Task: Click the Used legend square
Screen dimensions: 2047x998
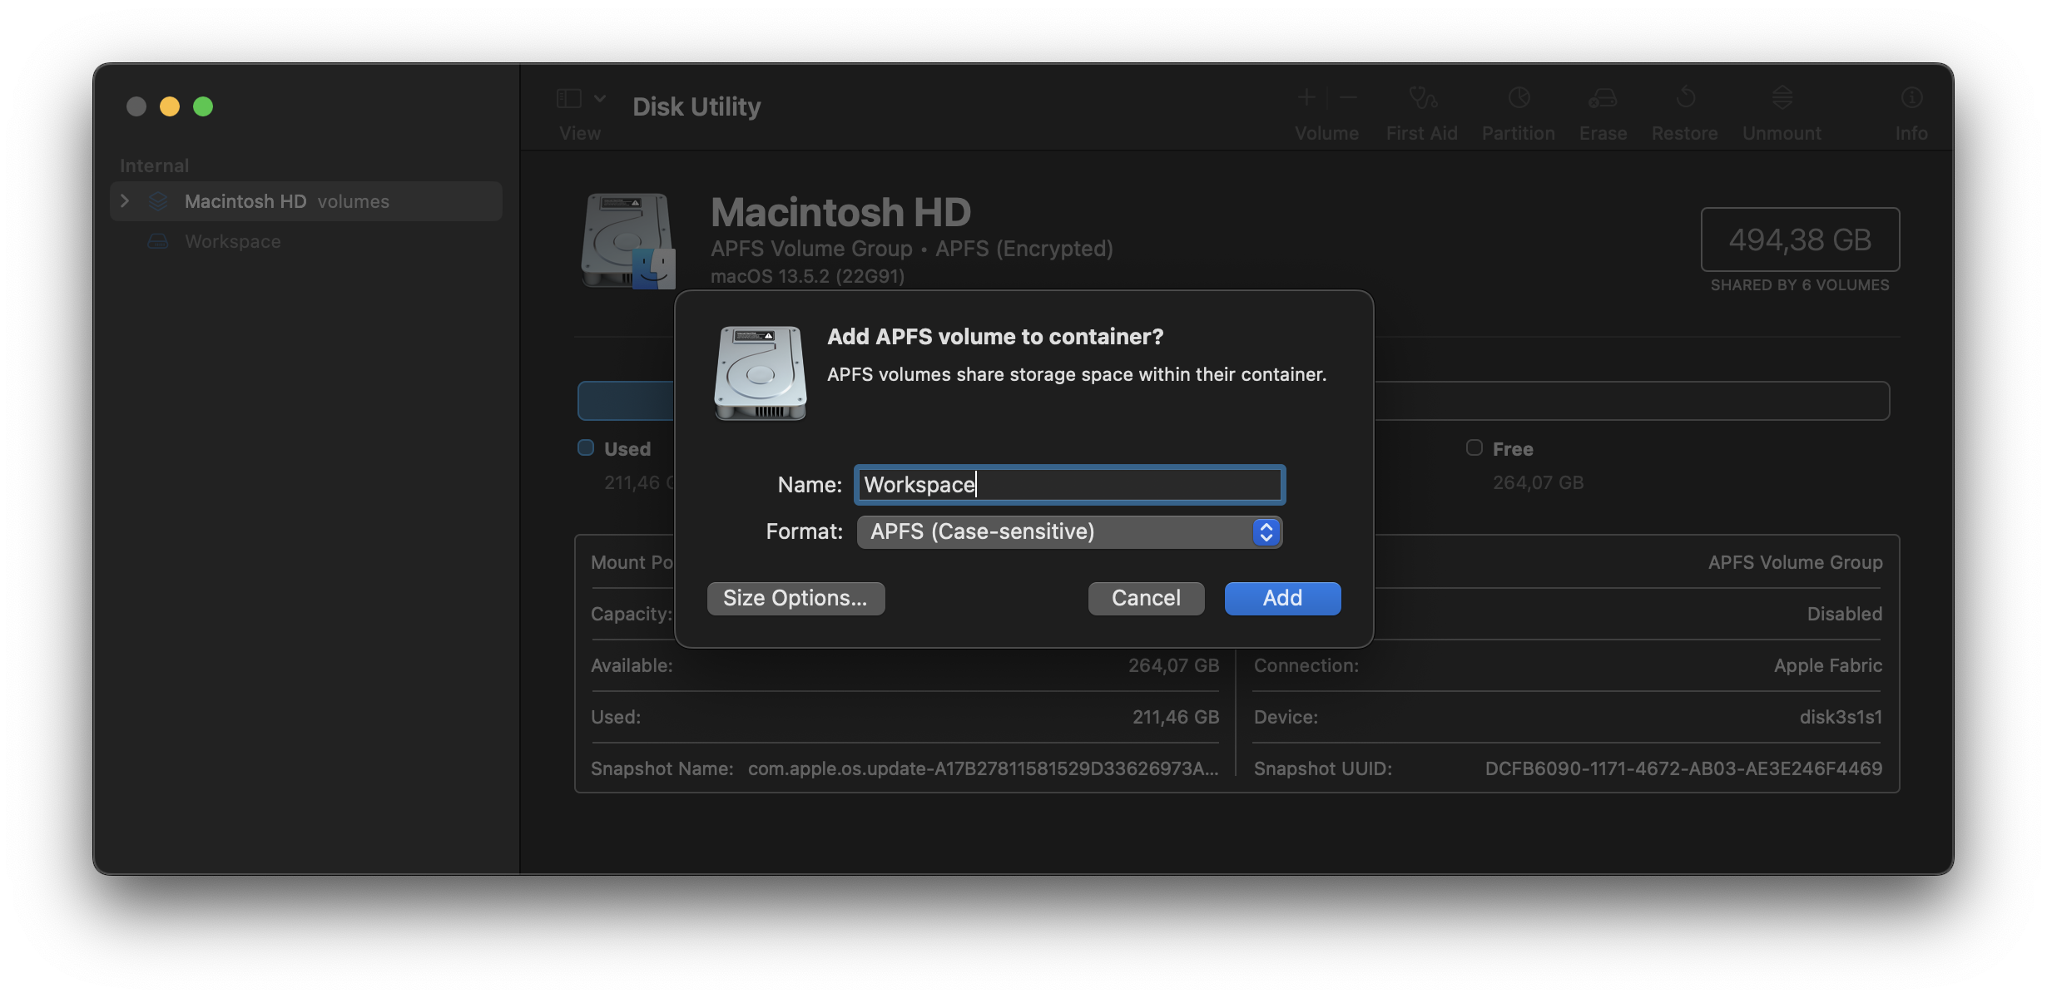Action: click(x=586, y=448)
